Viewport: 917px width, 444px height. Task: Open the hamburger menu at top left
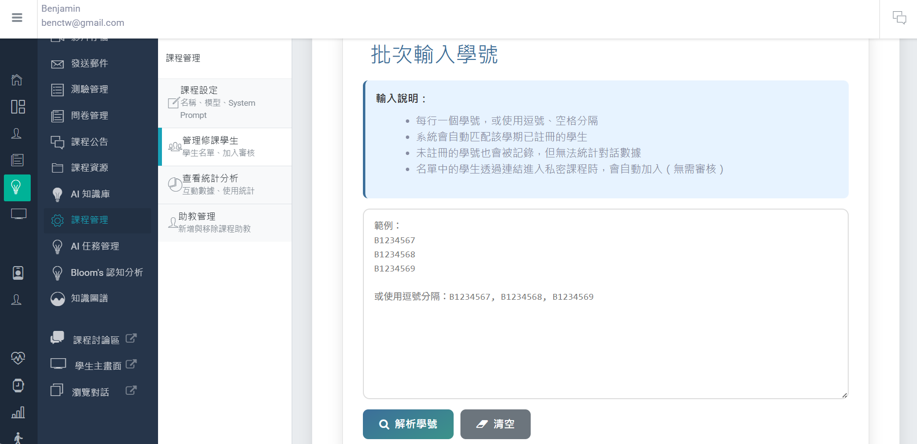pyautogui.click(x=18, y=18)
